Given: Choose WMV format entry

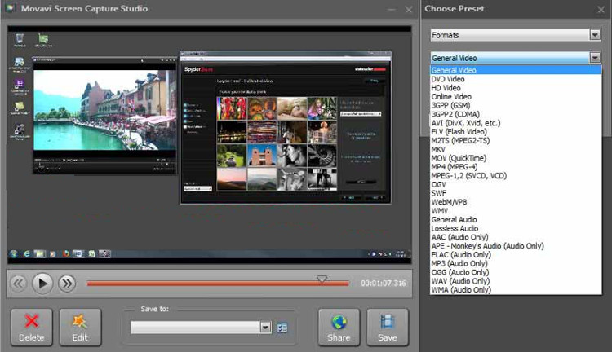Looking at the screenshot, I should point(516,211).
